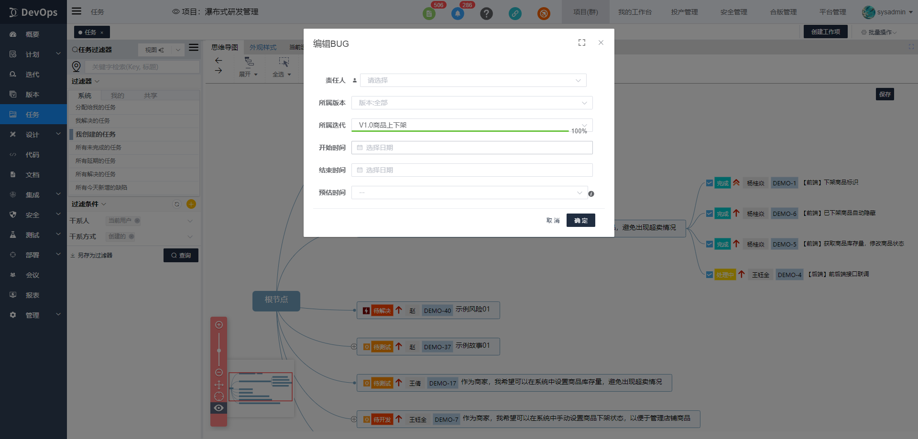Open the 预估时间 dropdown

(x=470, y=193)
